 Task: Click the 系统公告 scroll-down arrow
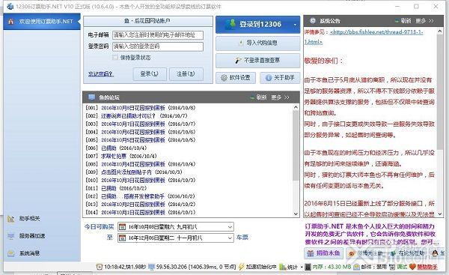pyautogui.click(x=440, y=214)
